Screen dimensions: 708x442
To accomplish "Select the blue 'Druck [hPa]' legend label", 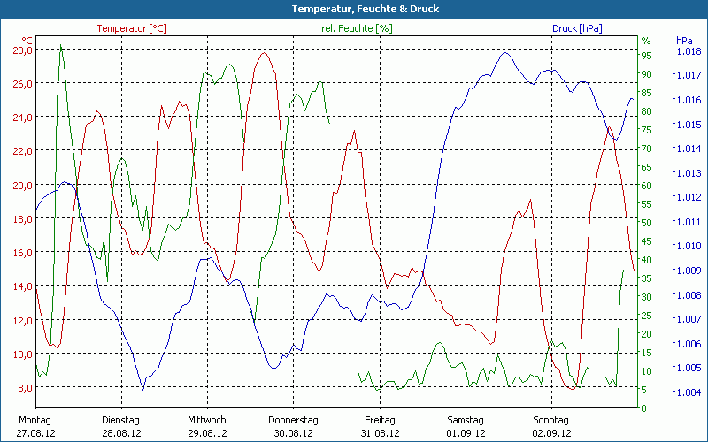I will click(577, 28).
